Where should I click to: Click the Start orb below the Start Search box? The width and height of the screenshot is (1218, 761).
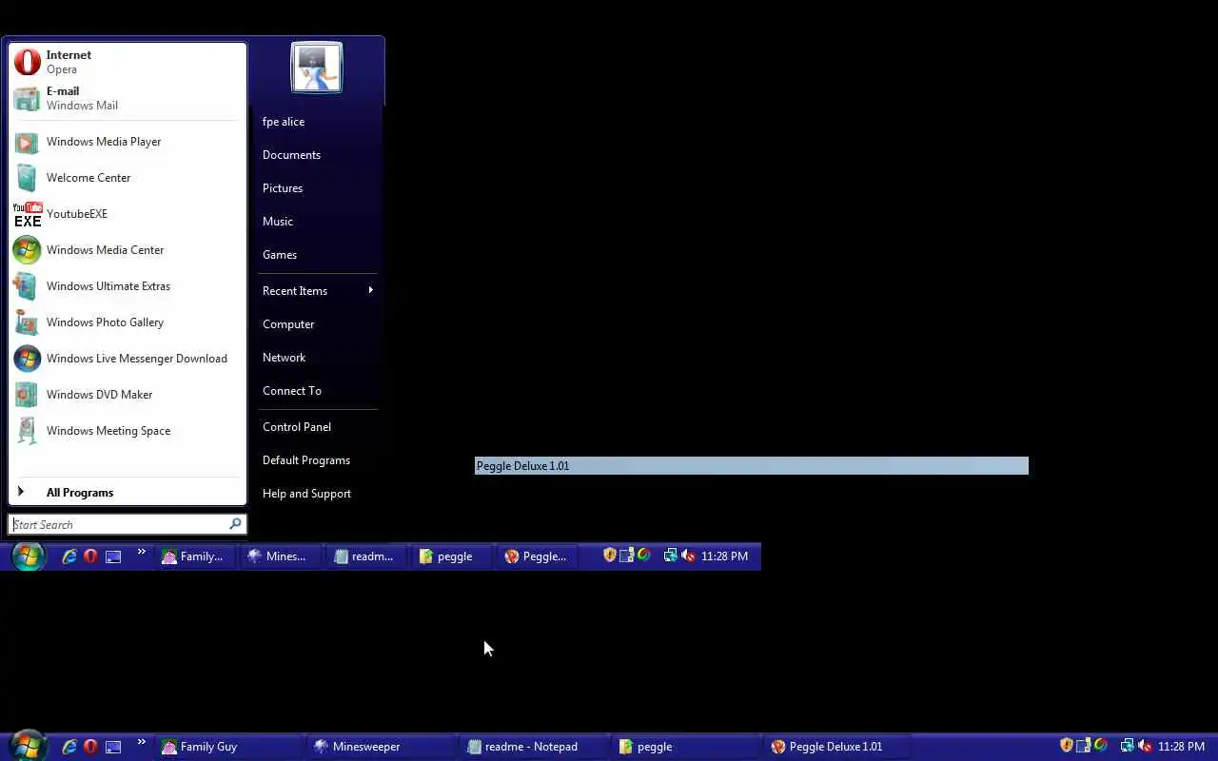point(28,556)
